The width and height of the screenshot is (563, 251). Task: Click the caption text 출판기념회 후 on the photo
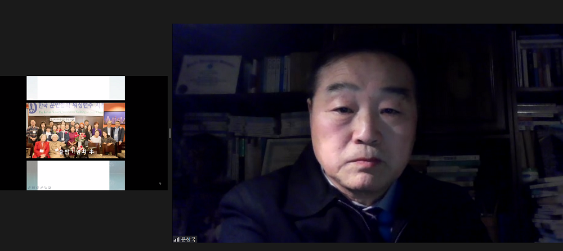75,152
